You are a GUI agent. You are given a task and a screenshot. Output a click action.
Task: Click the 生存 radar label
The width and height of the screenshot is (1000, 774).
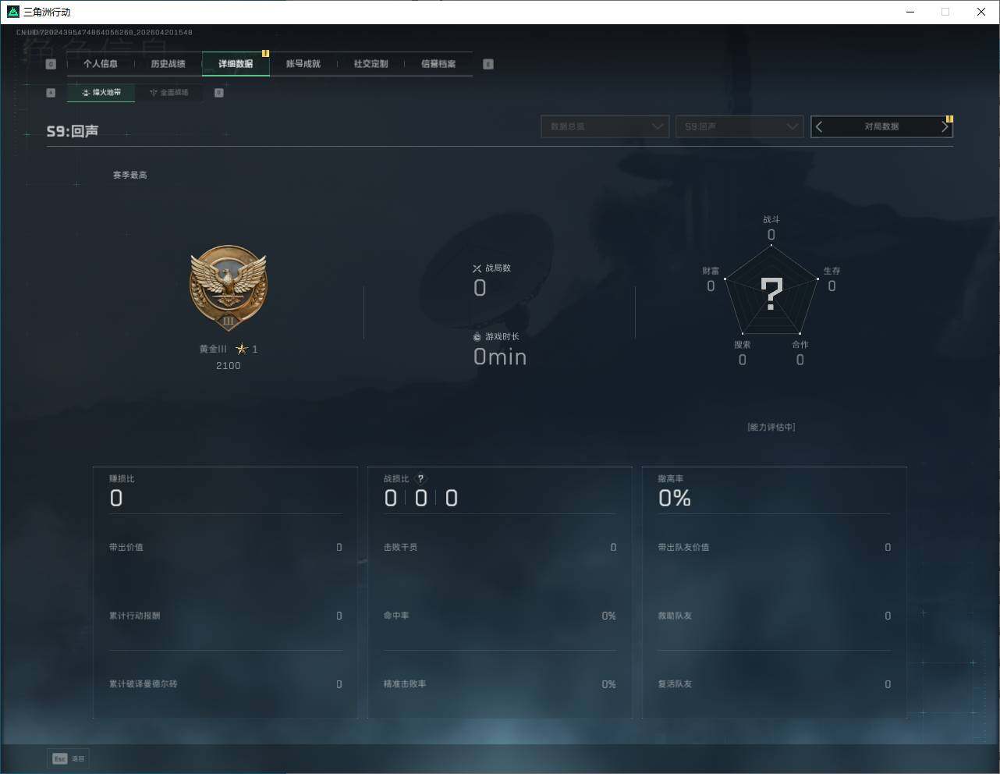point(832,272)
